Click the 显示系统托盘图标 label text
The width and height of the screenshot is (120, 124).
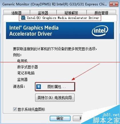31,109
